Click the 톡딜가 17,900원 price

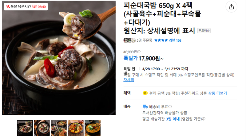(143, 58)
